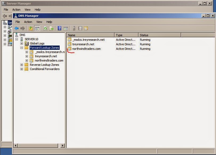The width and height of the screenshot is (216, 155).
Task: Sort by the Name column header
Action: click(91, 35)
